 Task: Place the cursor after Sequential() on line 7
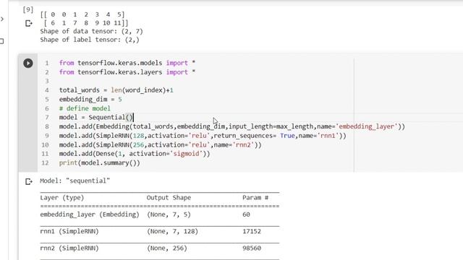(133, 118)
